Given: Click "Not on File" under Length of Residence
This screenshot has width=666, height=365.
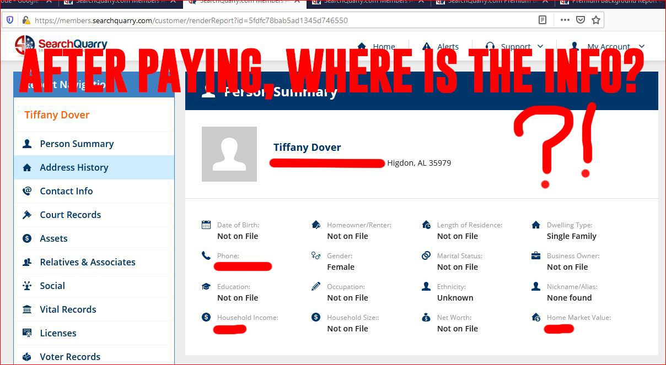Looking at the screenshot, I should (458, 236).
